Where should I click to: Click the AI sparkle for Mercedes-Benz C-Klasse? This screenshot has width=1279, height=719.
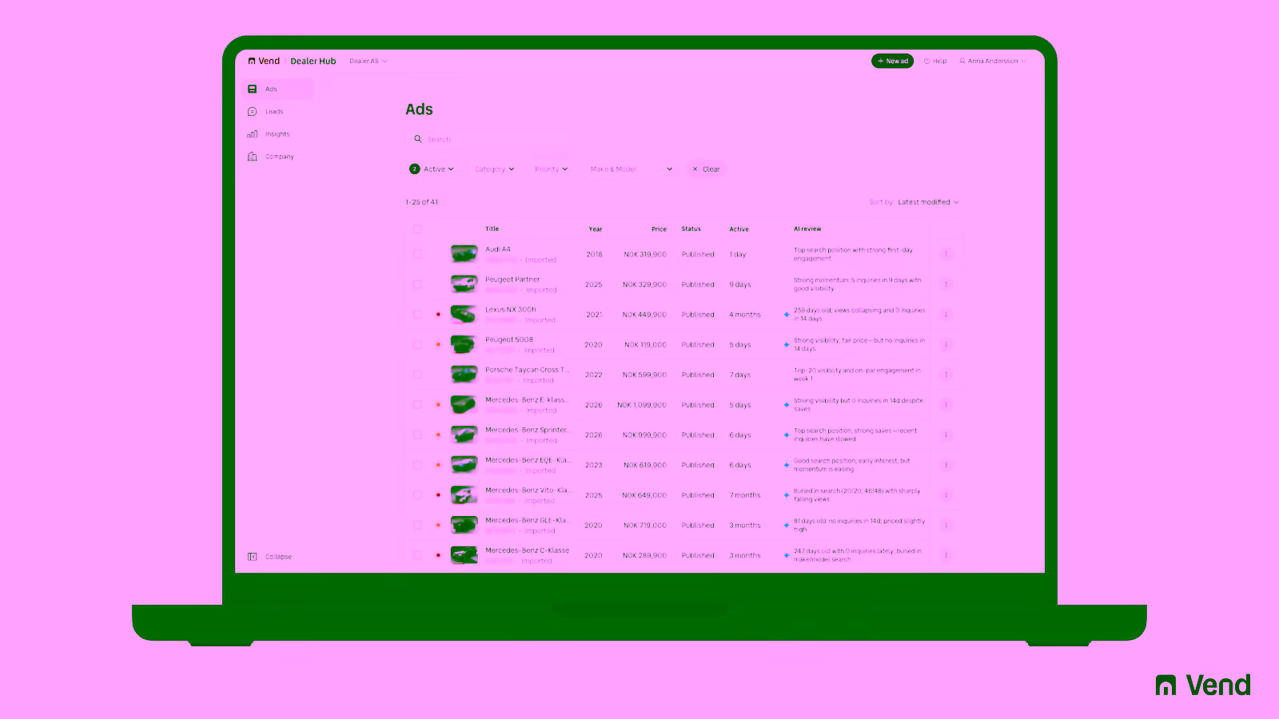tap(787, 555)
